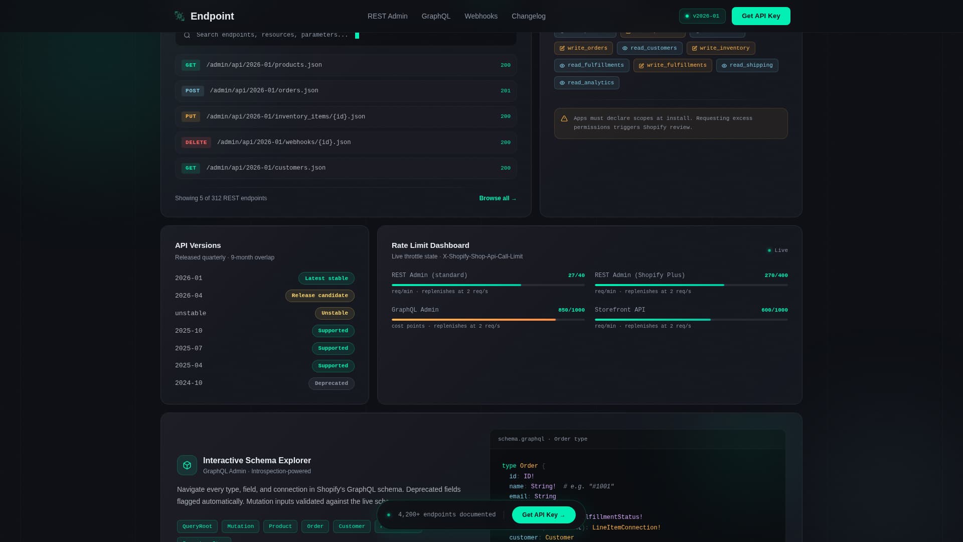Expand the POST orders.json endpoint row
Viewport: 963px width, 542px height.
pyautogui.click(x=346, y=91)
